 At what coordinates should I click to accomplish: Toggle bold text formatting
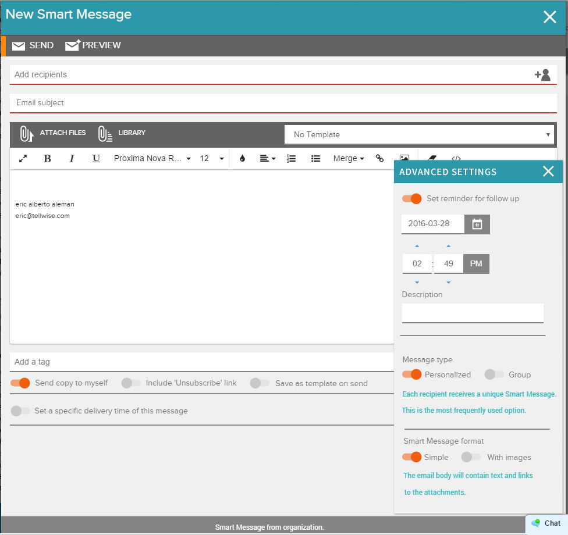[x=48, y=159]
